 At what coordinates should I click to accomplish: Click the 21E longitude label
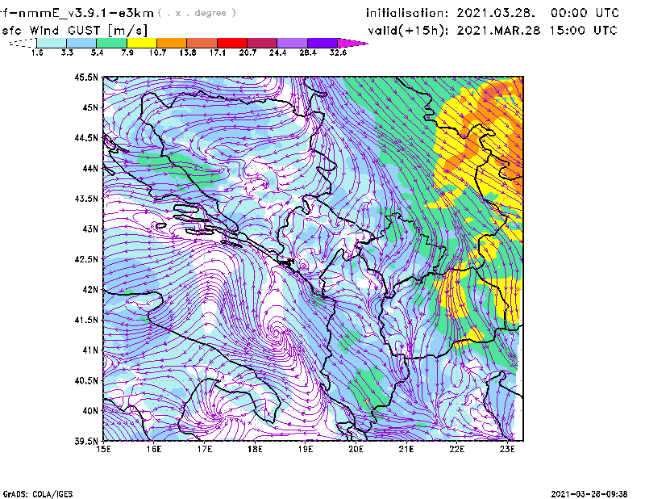(406, 449)
